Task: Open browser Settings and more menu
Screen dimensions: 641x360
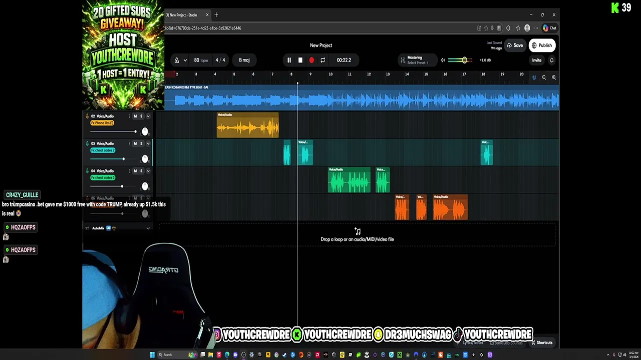Action: 536,28
